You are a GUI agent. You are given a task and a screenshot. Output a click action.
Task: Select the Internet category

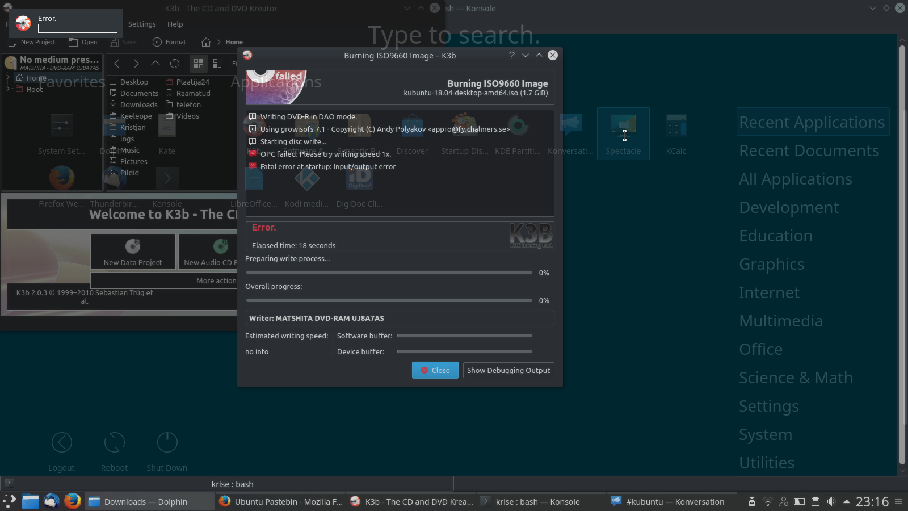(x=769, y=292)
